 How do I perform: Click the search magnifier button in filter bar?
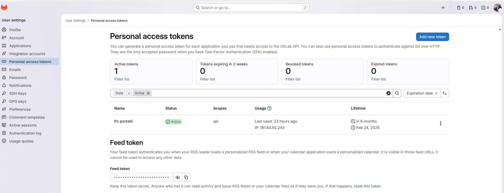397,93
